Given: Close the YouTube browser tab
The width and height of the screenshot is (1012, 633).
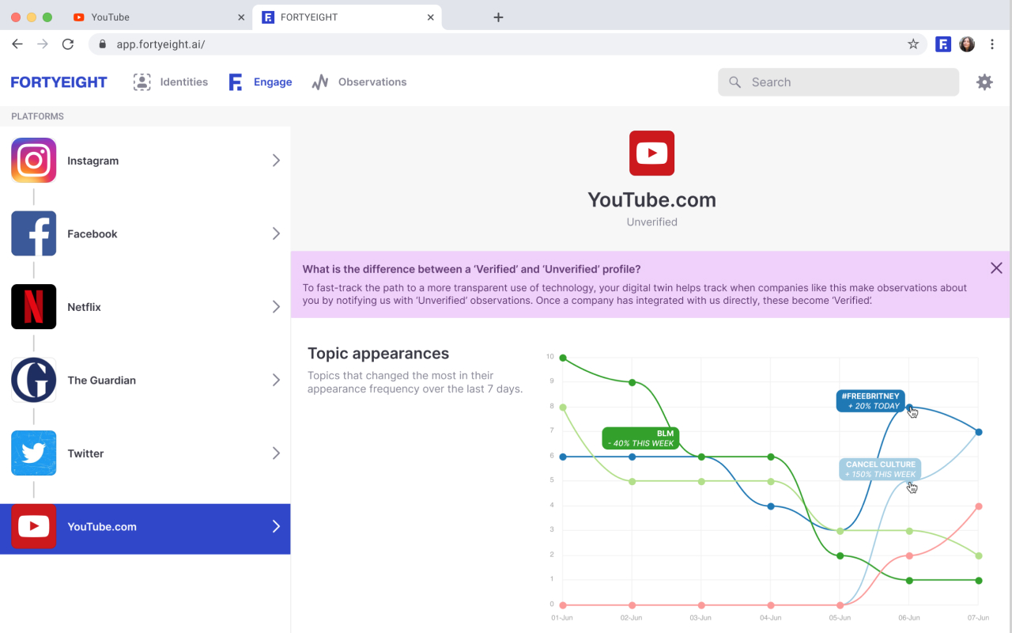Looking at the screenshot, I should pyautogui.click(x=241, y=17).
